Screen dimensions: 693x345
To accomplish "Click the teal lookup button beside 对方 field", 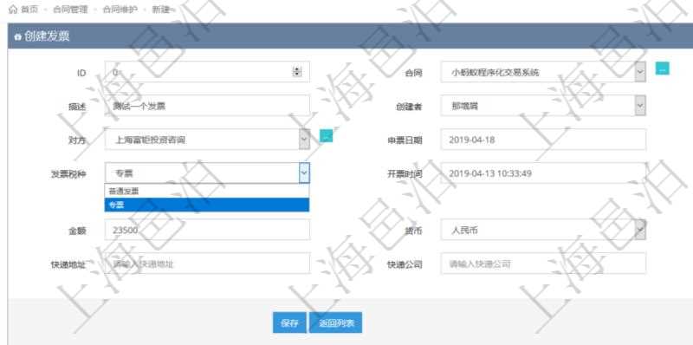I will click(327, 136).
